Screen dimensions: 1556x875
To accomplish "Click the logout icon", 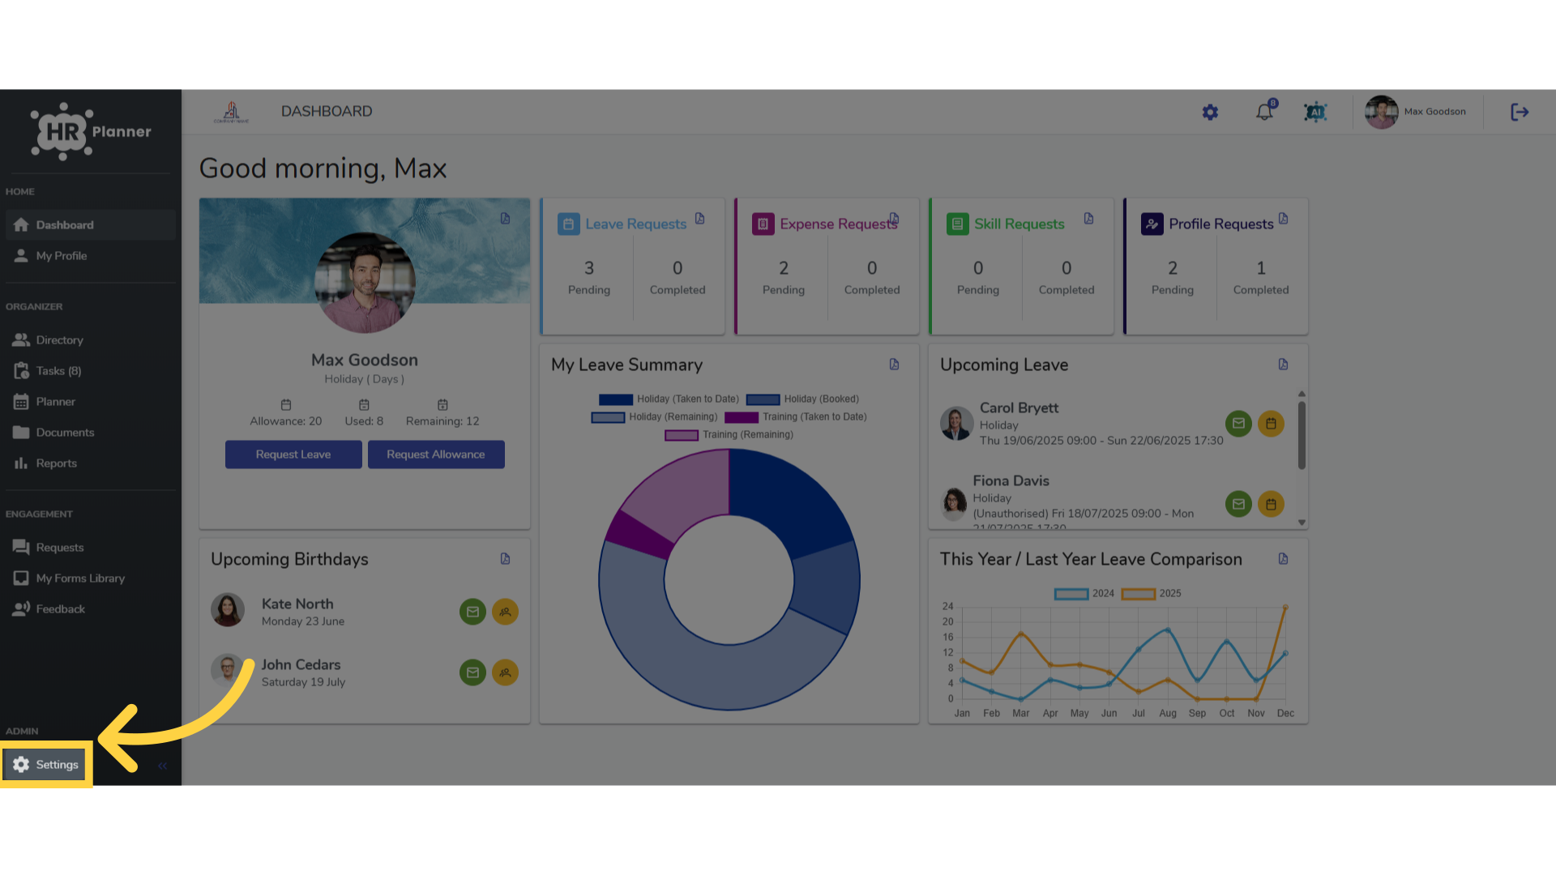I will [1520, 112].
